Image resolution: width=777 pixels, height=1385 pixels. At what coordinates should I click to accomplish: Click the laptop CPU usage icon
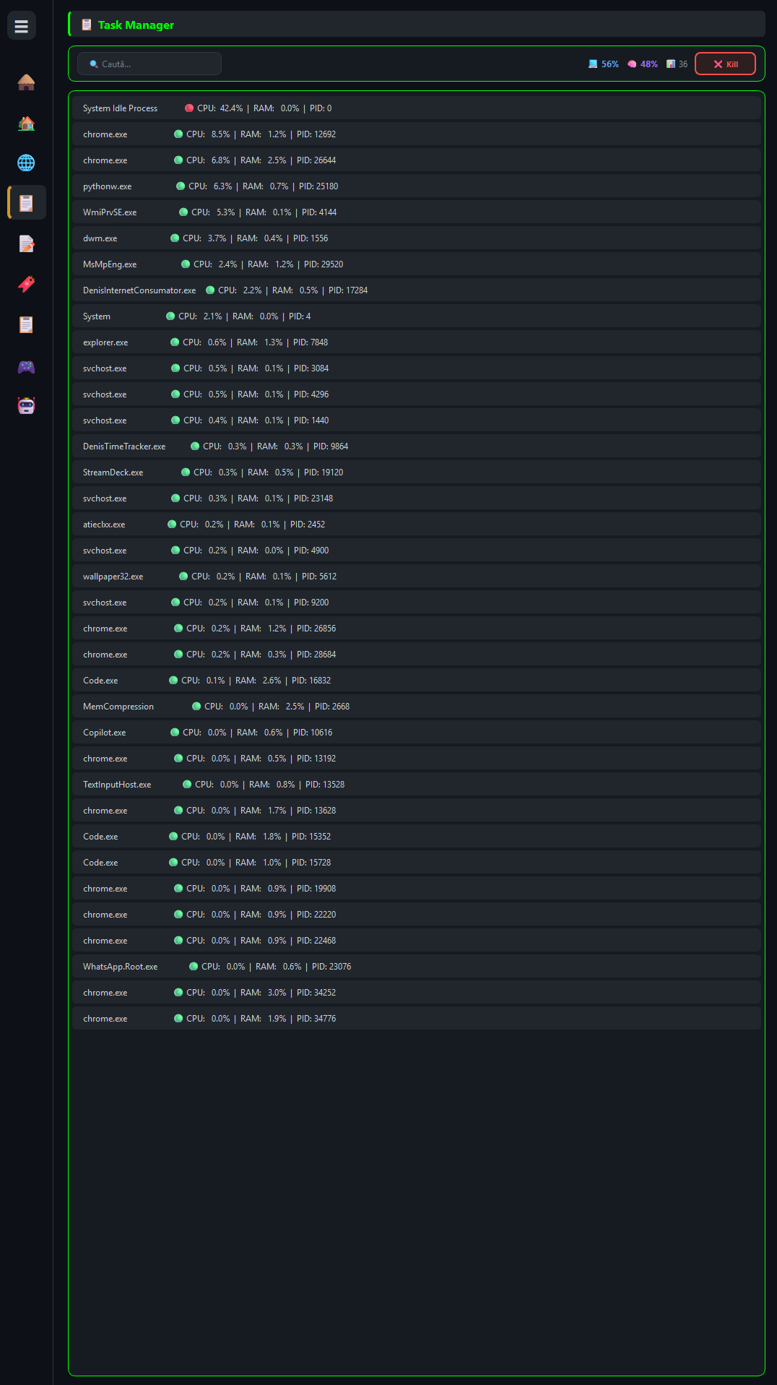point(593,64)
